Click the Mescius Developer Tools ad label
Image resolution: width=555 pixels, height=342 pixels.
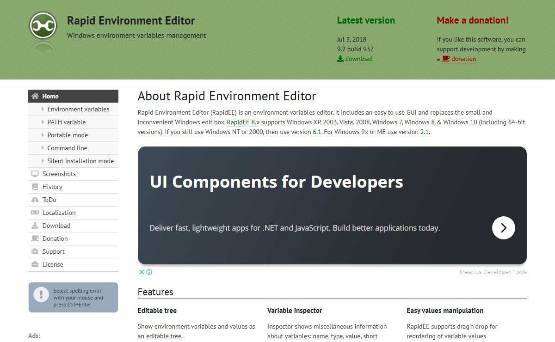(493, 272)
